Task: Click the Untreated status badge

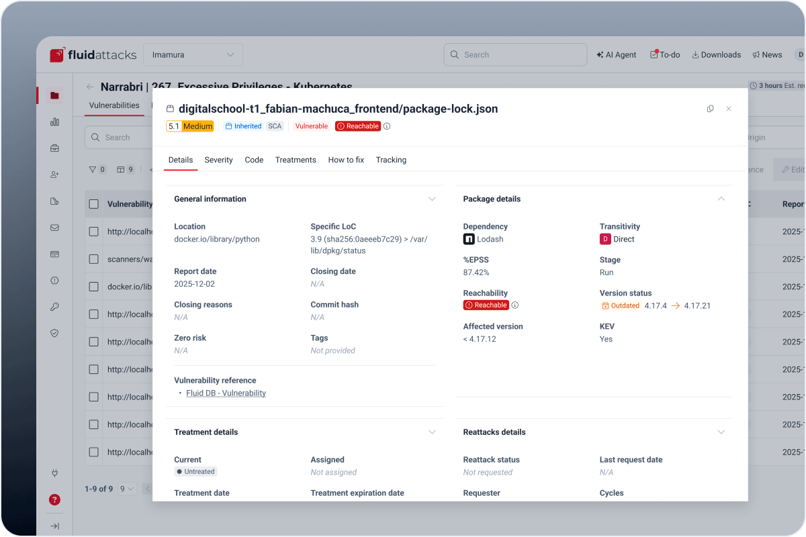Action: pos(195,472)
